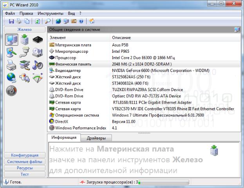Open the round overclock gauge icon
The width and height of the screenshot is (244, 188).
click(x=11, y=91)
